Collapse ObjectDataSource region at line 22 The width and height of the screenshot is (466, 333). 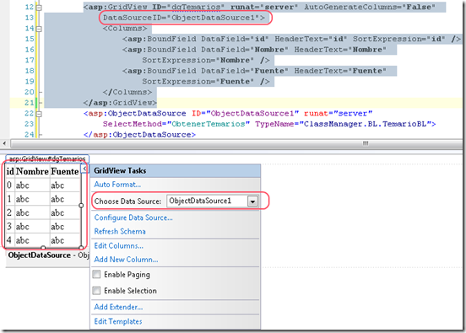click(x=39, y=114)
